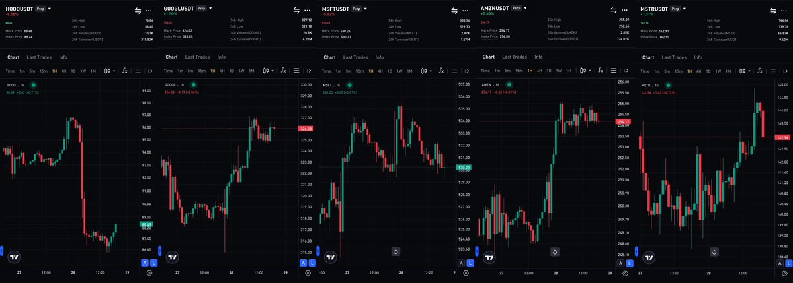Click the reset chart icon below AMZN chart
793x283 pixels.
tap(555, 252)
